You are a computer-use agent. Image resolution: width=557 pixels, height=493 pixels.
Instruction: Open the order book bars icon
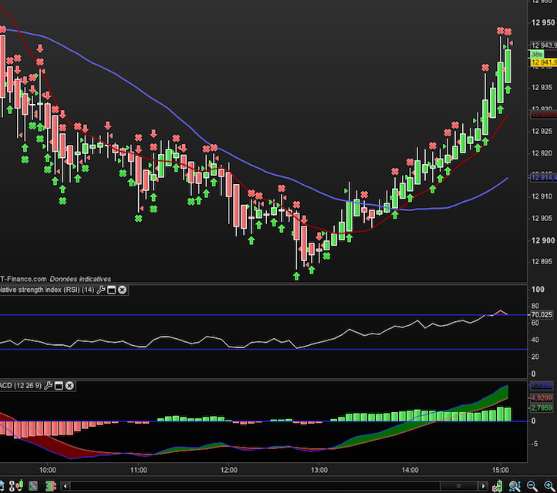51,486
